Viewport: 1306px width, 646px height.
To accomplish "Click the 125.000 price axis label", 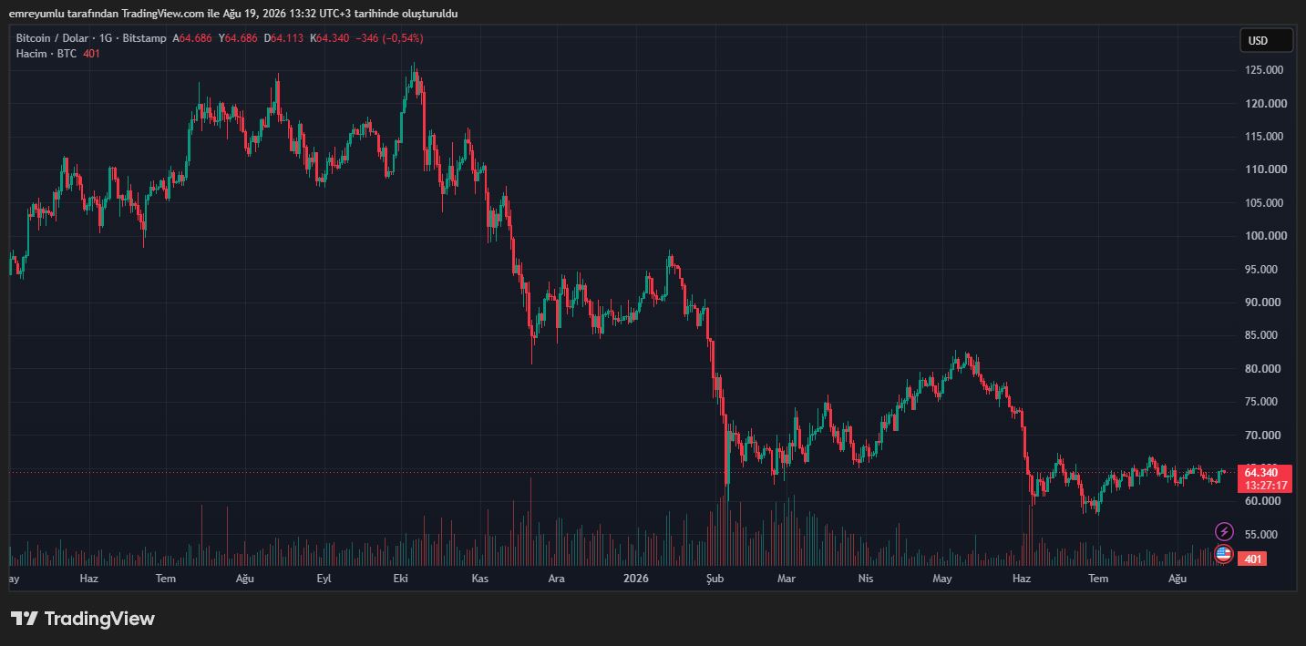I will pos(1266,70).
